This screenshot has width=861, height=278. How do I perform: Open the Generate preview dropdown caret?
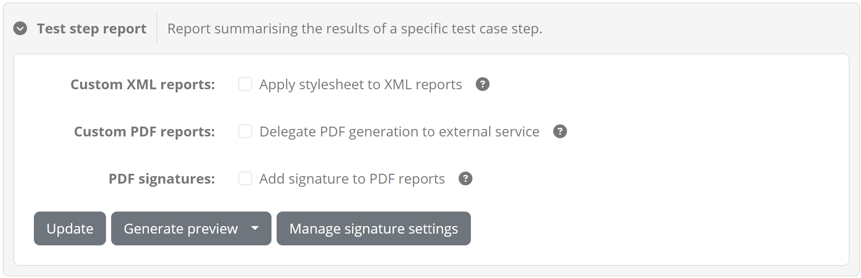point(255,228)
